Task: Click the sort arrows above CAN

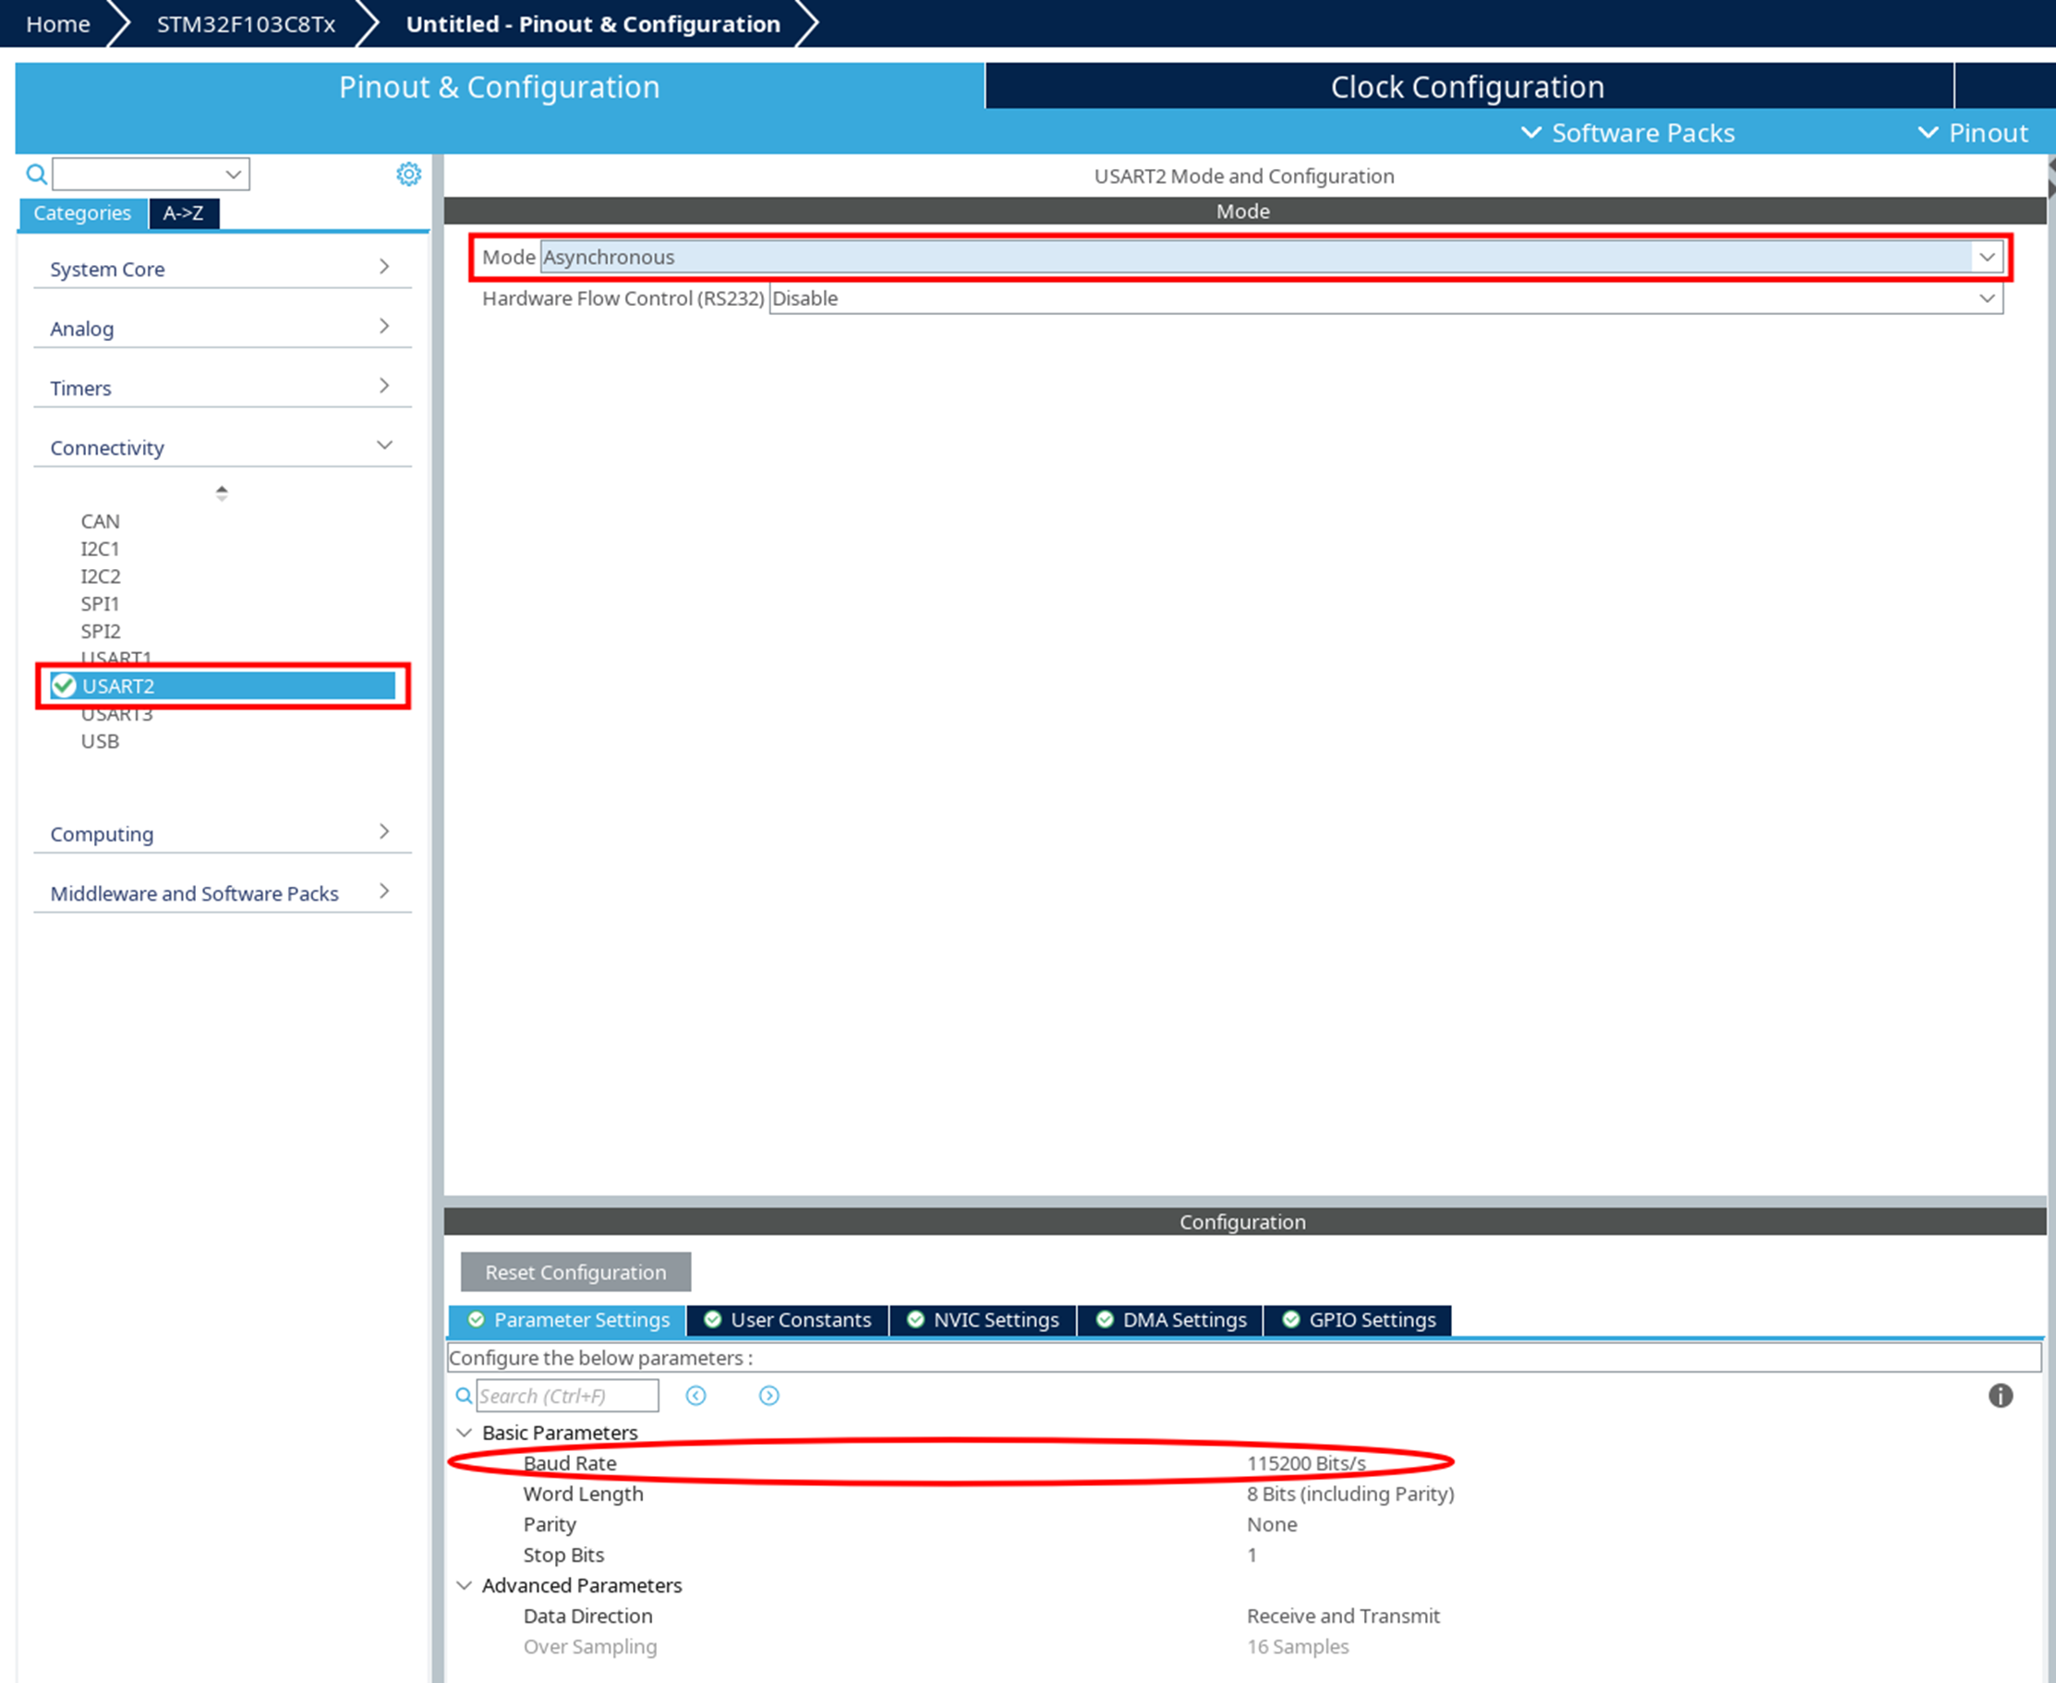Action: 222,493
